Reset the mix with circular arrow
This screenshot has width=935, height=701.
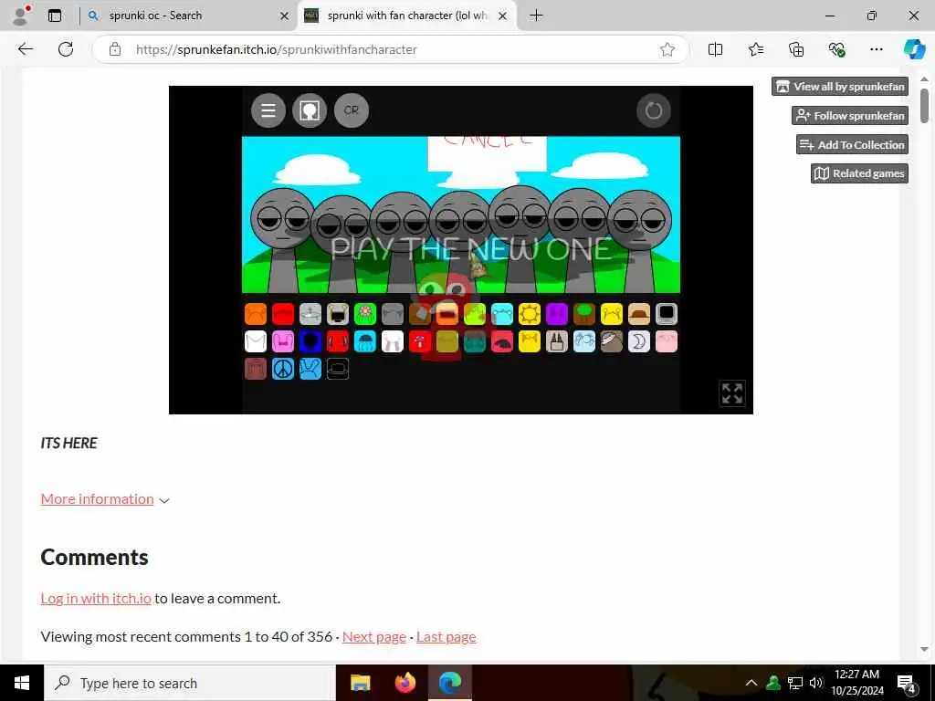[x=654, y=110]
